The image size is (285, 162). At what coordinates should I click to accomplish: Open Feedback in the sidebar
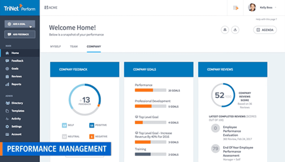17,61
